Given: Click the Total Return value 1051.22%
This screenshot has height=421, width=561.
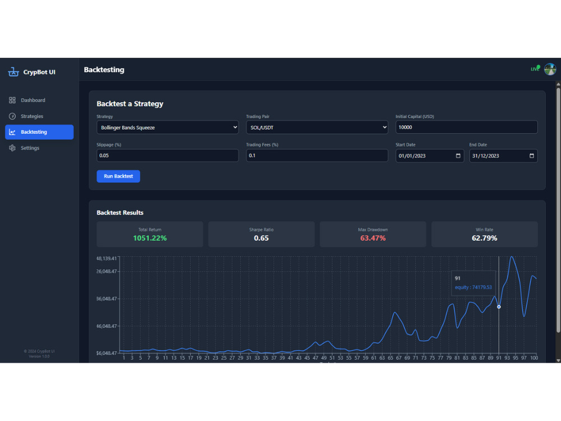Looking at the screenshot, I should coord(150,238).
